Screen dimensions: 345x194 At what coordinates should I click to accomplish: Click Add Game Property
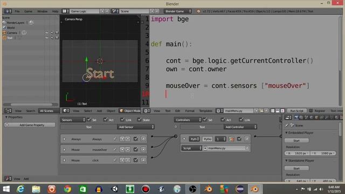pyautogui.click(x=30, y=125)
